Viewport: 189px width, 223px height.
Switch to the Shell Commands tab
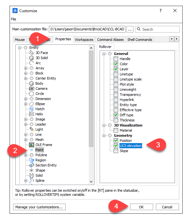coord(140,40)
